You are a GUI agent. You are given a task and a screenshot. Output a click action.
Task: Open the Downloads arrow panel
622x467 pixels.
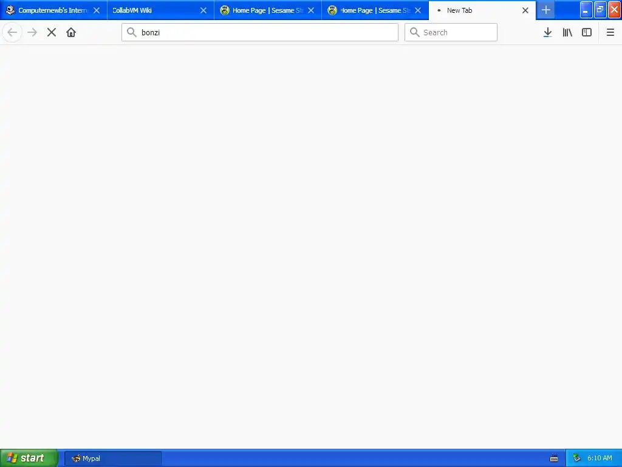[x=547, y=32]
